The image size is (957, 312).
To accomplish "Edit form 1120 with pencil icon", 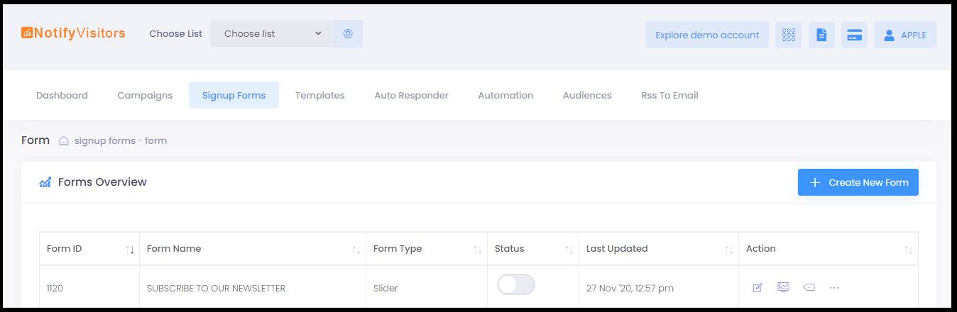I will tap(758, 287).
